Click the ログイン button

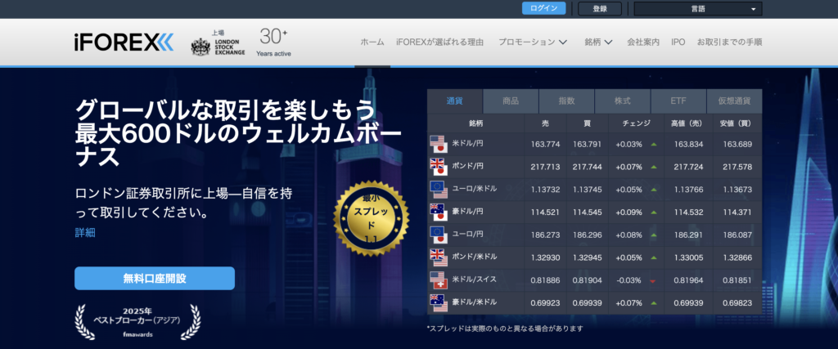pyautogui.click(x=543, y=8)
